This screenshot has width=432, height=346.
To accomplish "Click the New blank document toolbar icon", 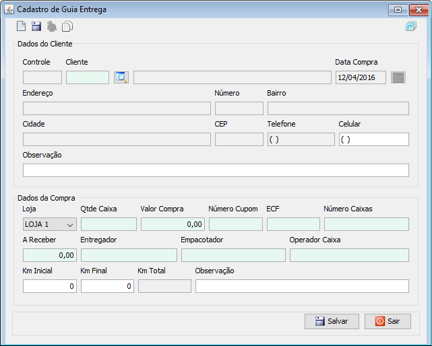I will 21,26.
